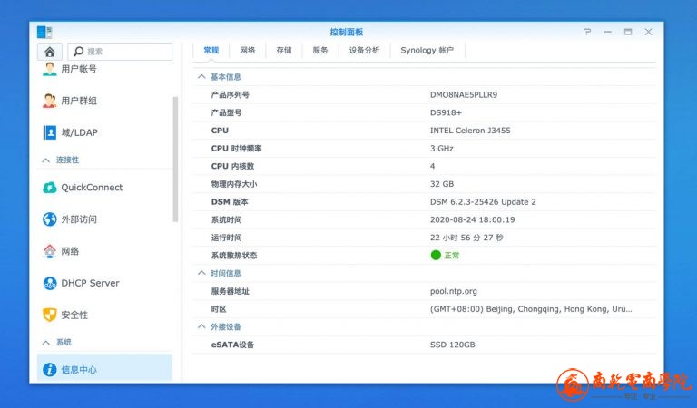This screenshot has height=408, width=697.
Task: Open 用户帐号 in the sidebar
Action: tap(79, 69)
